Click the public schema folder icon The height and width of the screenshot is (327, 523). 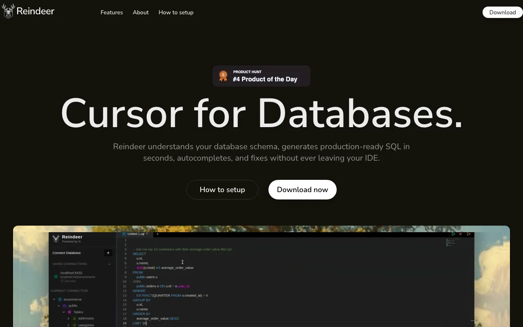pos(65,306)
